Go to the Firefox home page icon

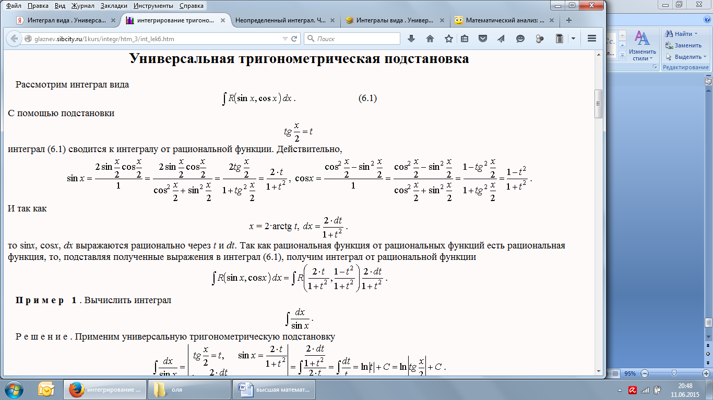click(x=430, y=39)
